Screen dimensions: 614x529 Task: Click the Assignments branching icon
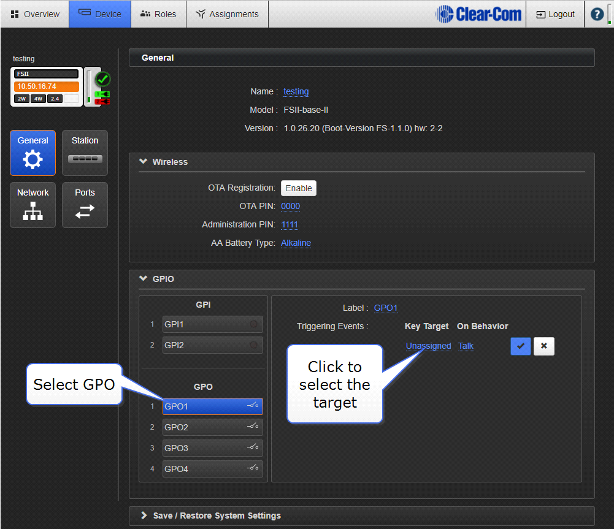(201, 14)
